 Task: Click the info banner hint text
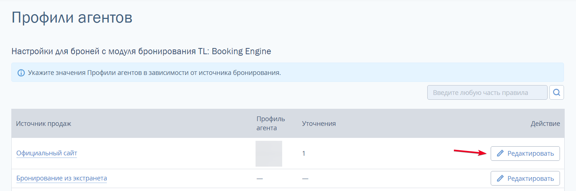pos(154,73)
